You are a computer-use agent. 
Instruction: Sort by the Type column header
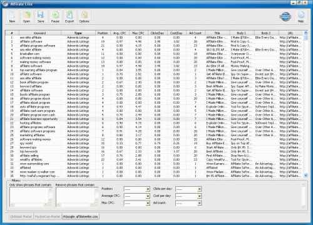(78, 33)
